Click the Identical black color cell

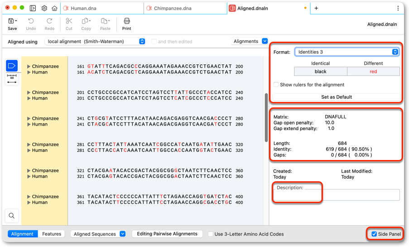[x=321, y=71]
